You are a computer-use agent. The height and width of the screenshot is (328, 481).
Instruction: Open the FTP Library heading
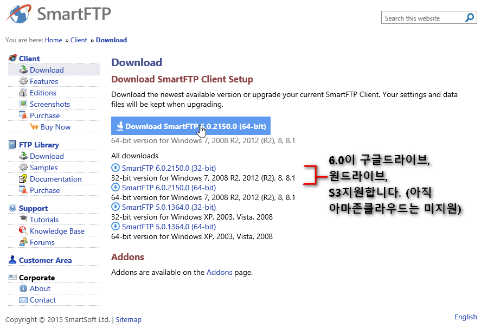click(39, 145)
